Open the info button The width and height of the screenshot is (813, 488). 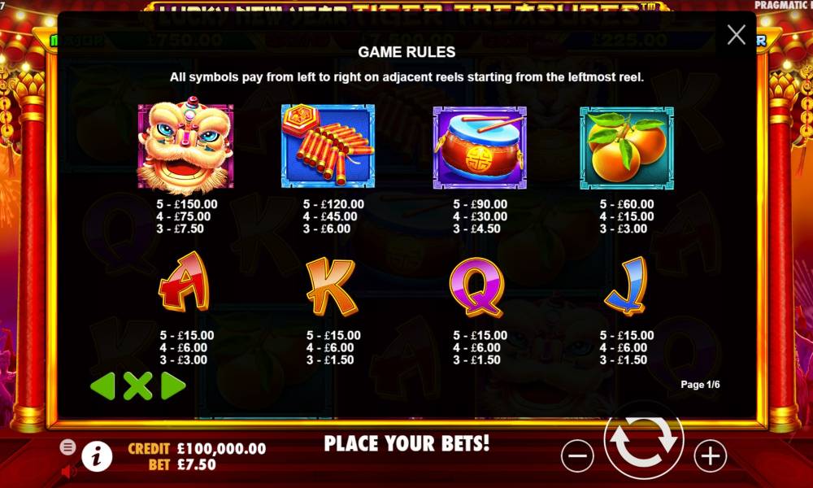point(97,457)
